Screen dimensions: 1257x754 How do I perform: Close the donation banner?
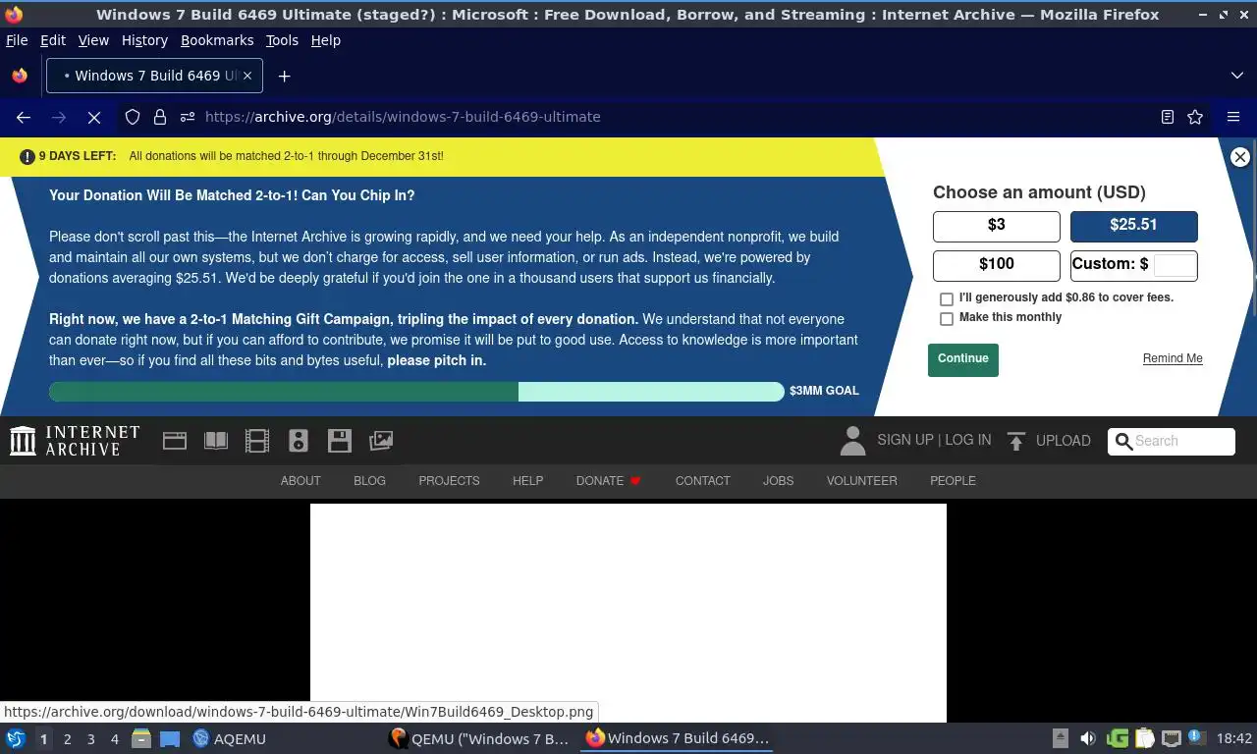1240,157
